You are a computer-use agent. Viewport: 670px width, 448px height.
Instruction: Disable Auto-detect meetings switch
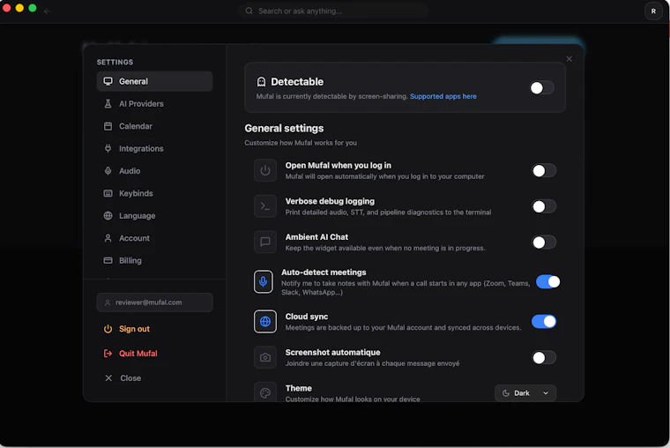point(547,281)
